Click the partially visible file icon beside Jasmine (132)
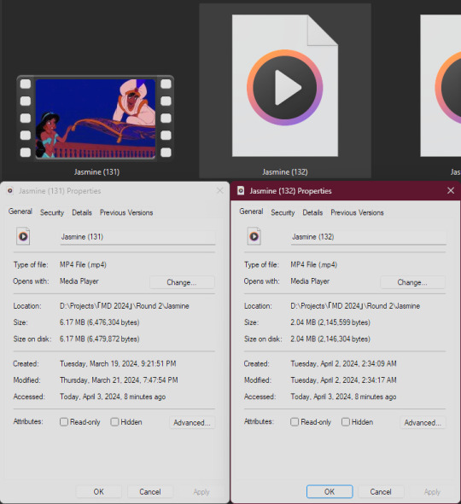Screen dimensions: 461x504 (441, 86)
